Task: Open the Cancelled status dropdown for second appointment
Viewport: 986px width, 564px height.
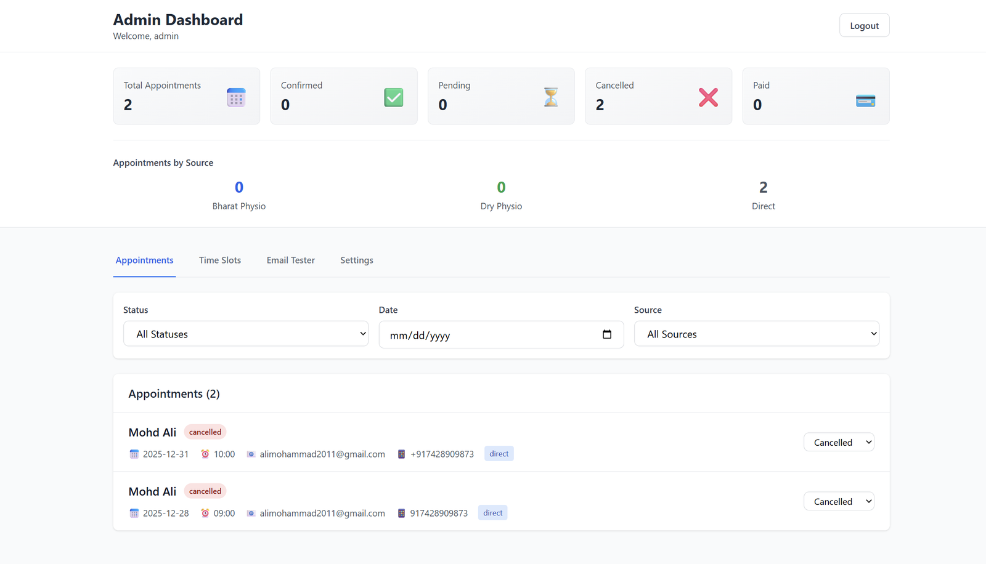Action: point(839,501)
